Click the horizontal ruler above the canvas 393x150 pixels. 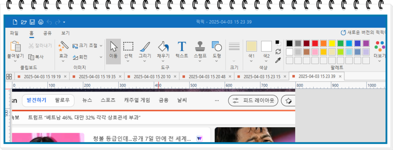coord(199,85)
